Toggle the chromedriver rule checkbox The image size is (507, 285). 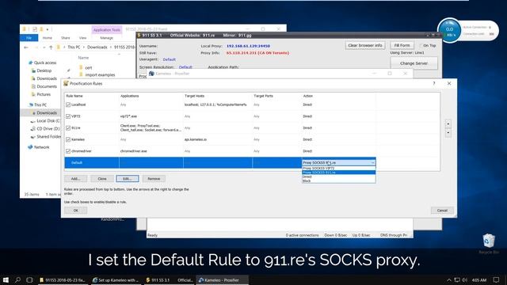click(68, 151)
